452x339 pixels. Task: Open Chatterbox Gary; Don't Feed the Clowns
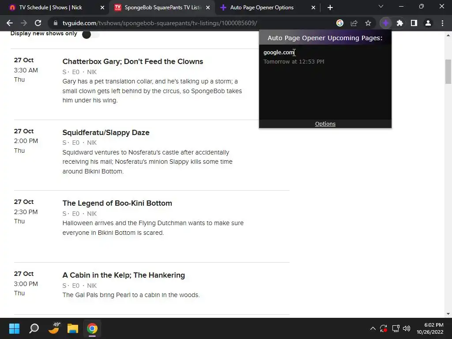(x=132, y=61)
